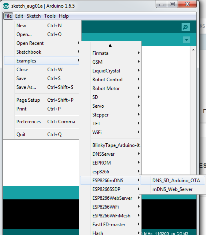Expand Robot Motor examples
This screenshot has height=235, width=206.
[110, 88]
